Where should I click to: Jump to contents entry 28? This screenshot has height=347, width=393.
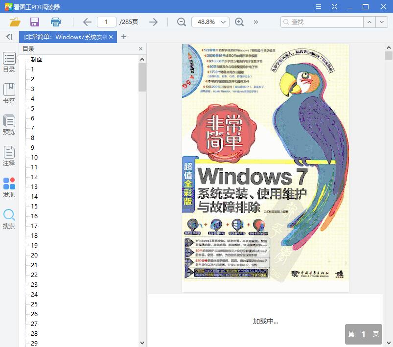pos(34,333)
